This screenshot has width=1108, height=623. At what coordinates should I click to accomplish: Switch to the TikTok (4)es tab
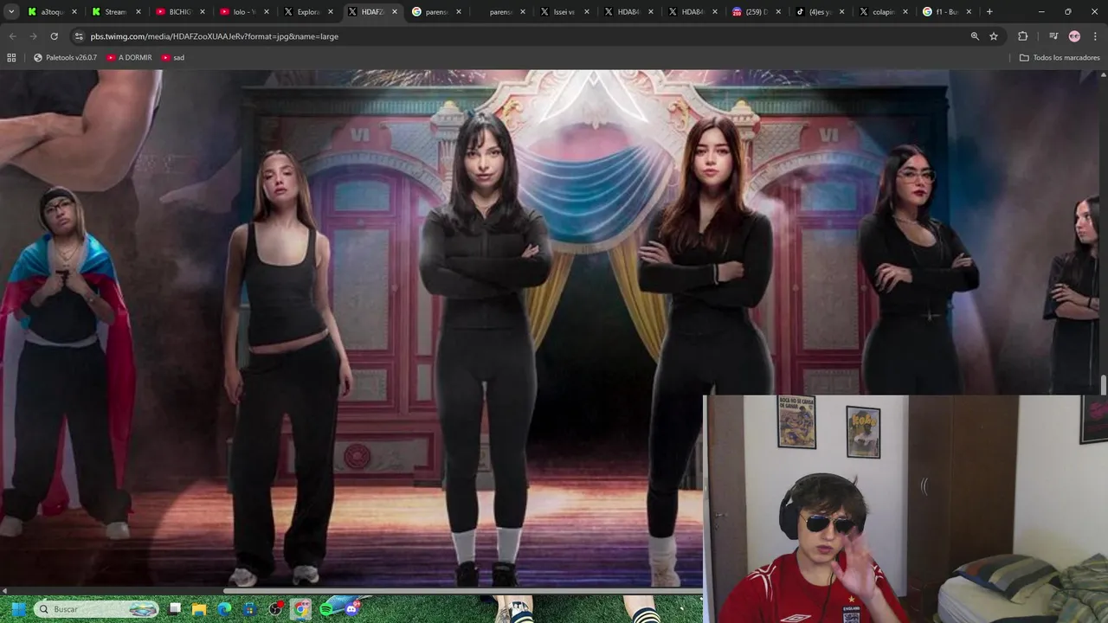(820, 12)
